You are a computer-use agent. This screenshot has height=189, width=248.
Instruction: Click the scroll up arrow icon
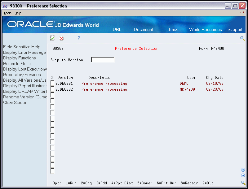tap(243, 170)
